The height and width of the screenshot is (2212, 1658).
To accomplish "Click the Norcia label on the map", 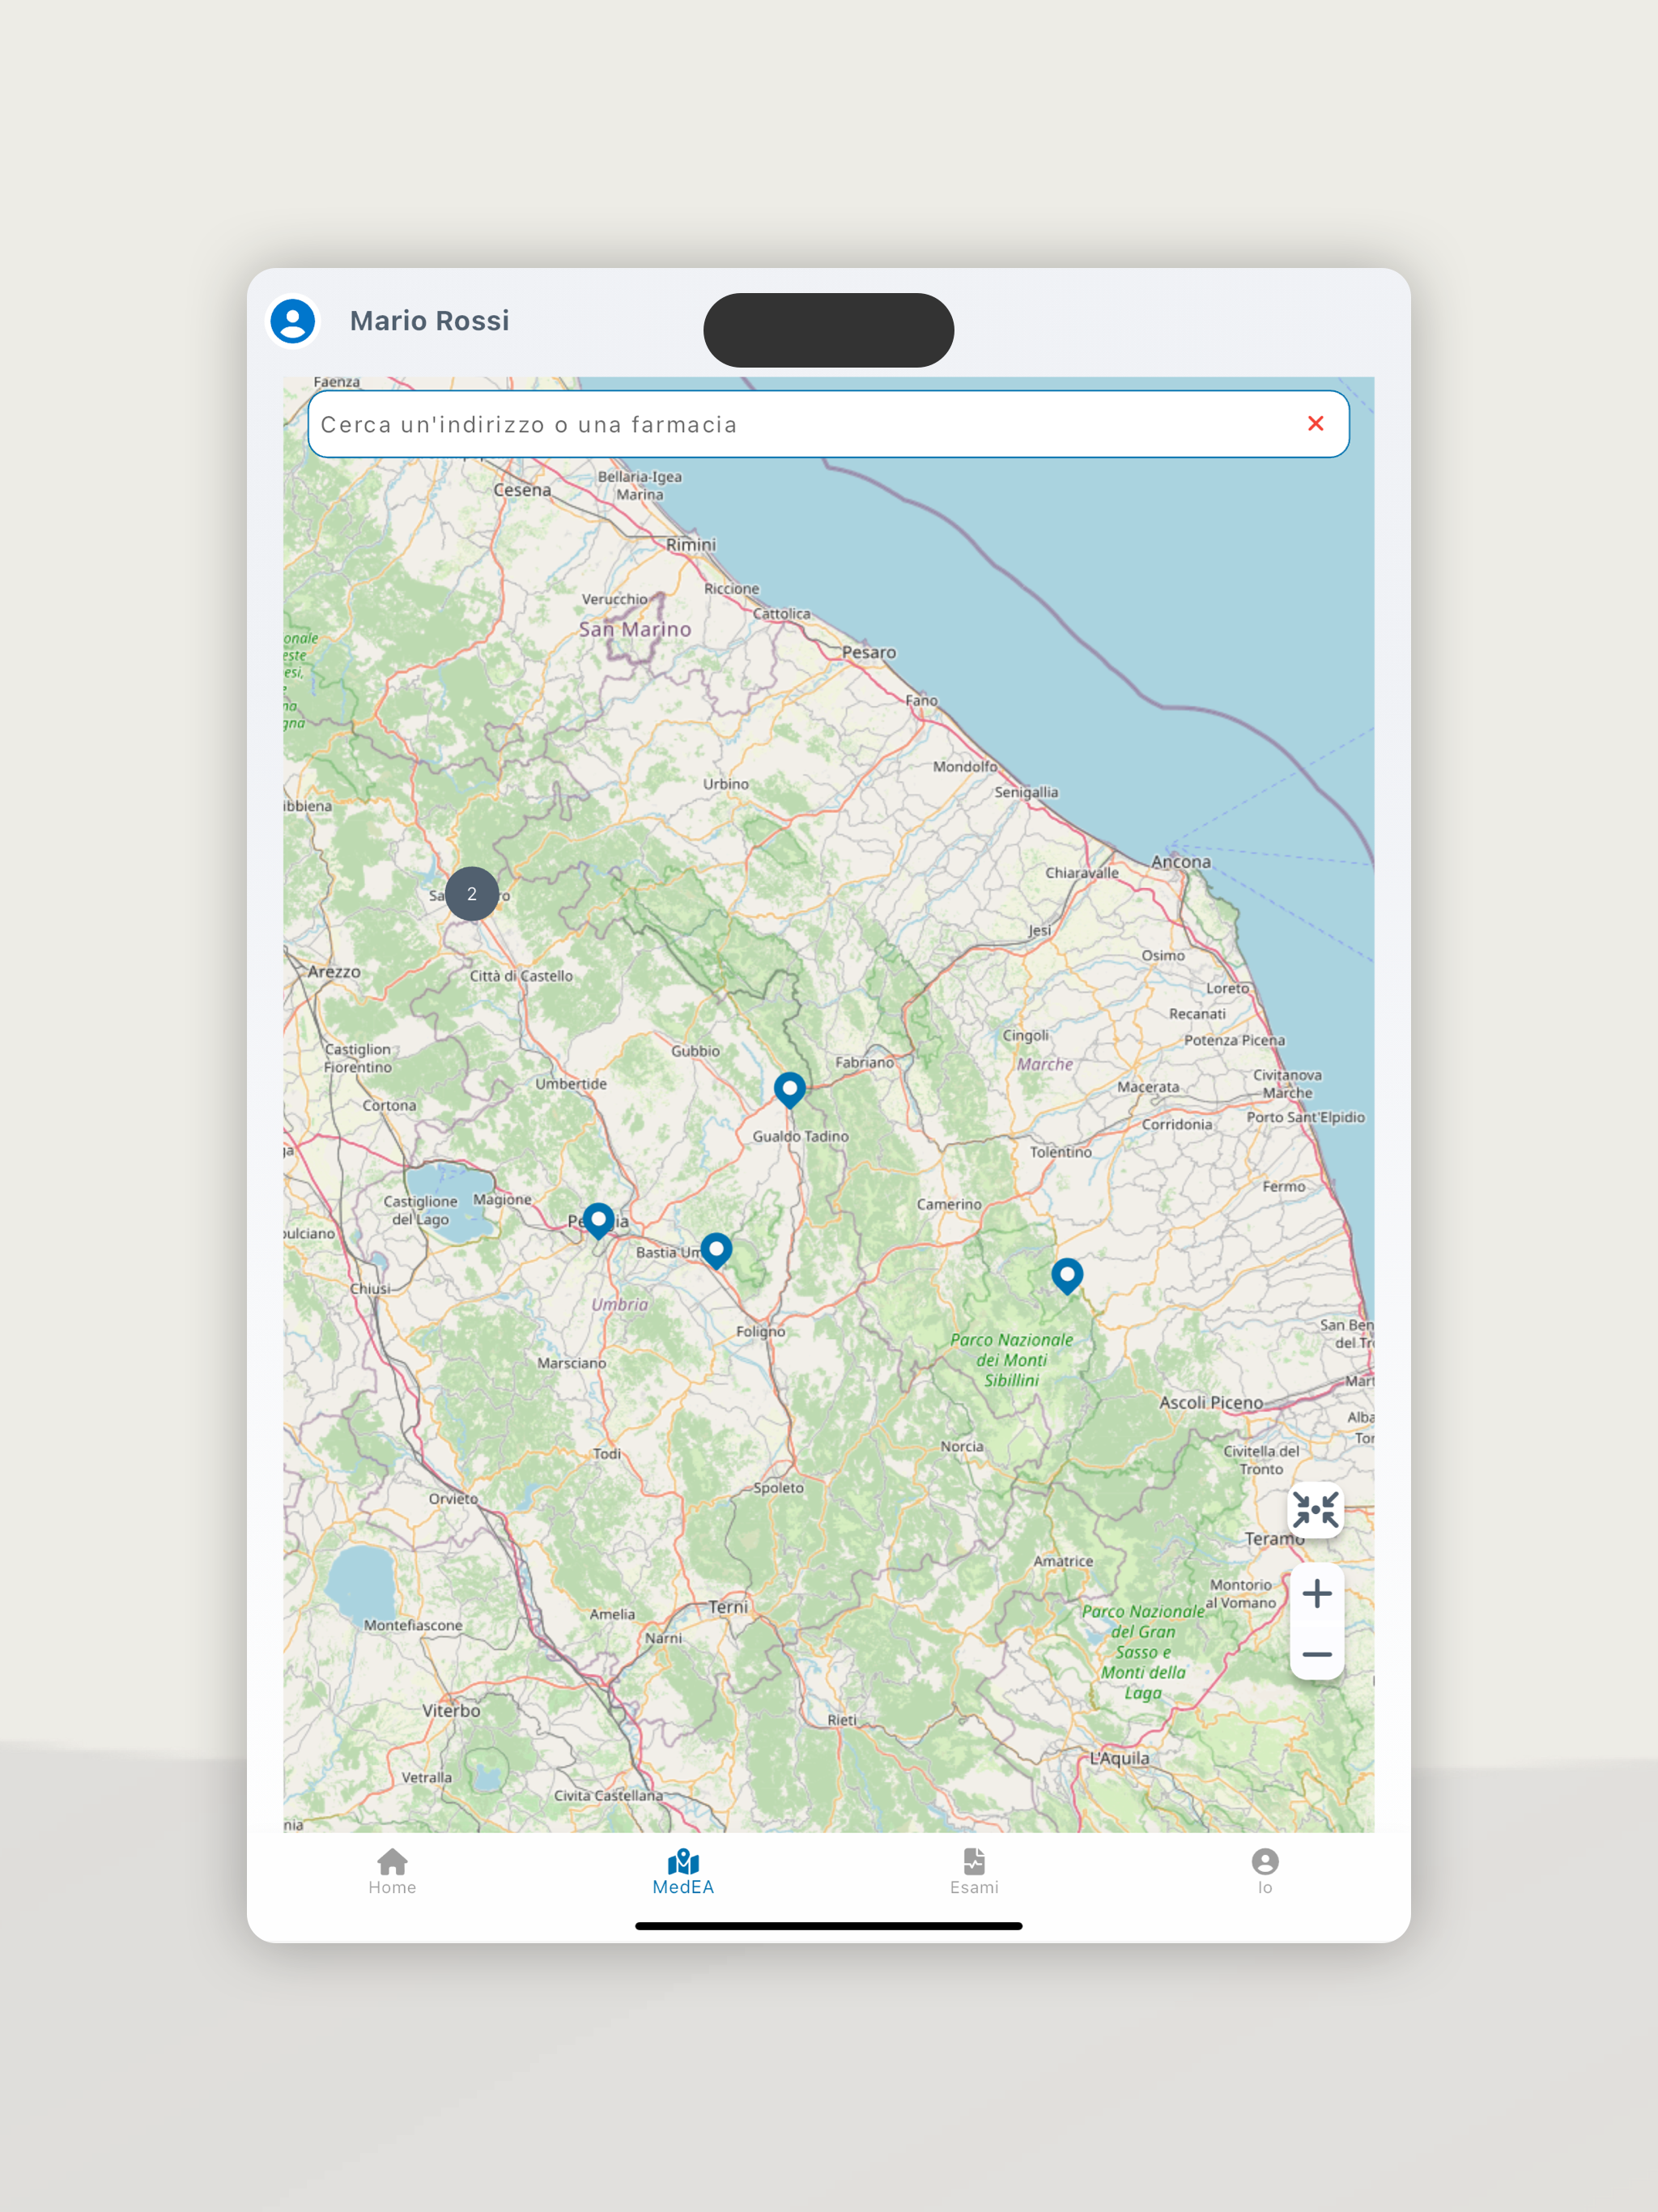I will (962, 1446).
